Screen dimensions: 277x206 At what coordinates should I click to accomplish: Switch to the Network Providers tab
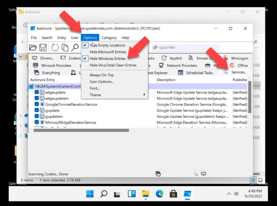178,65
